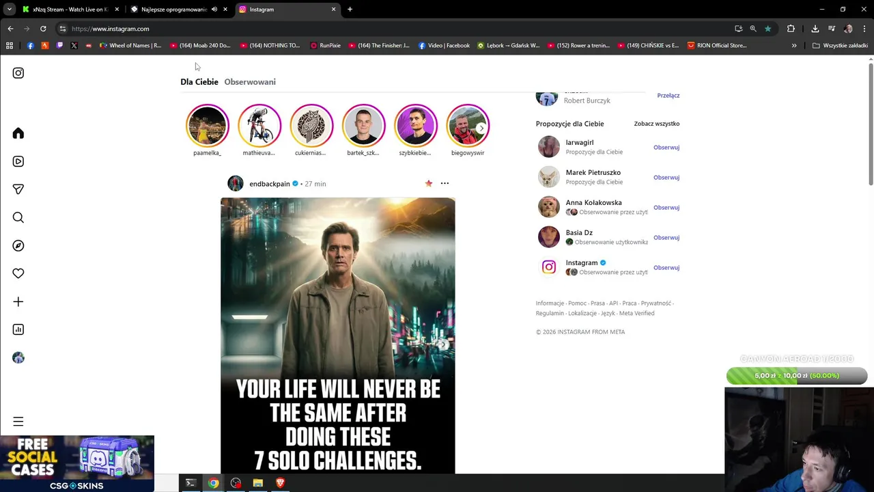Open X bookmark icon
874x492 pixels.
(74, 46)
